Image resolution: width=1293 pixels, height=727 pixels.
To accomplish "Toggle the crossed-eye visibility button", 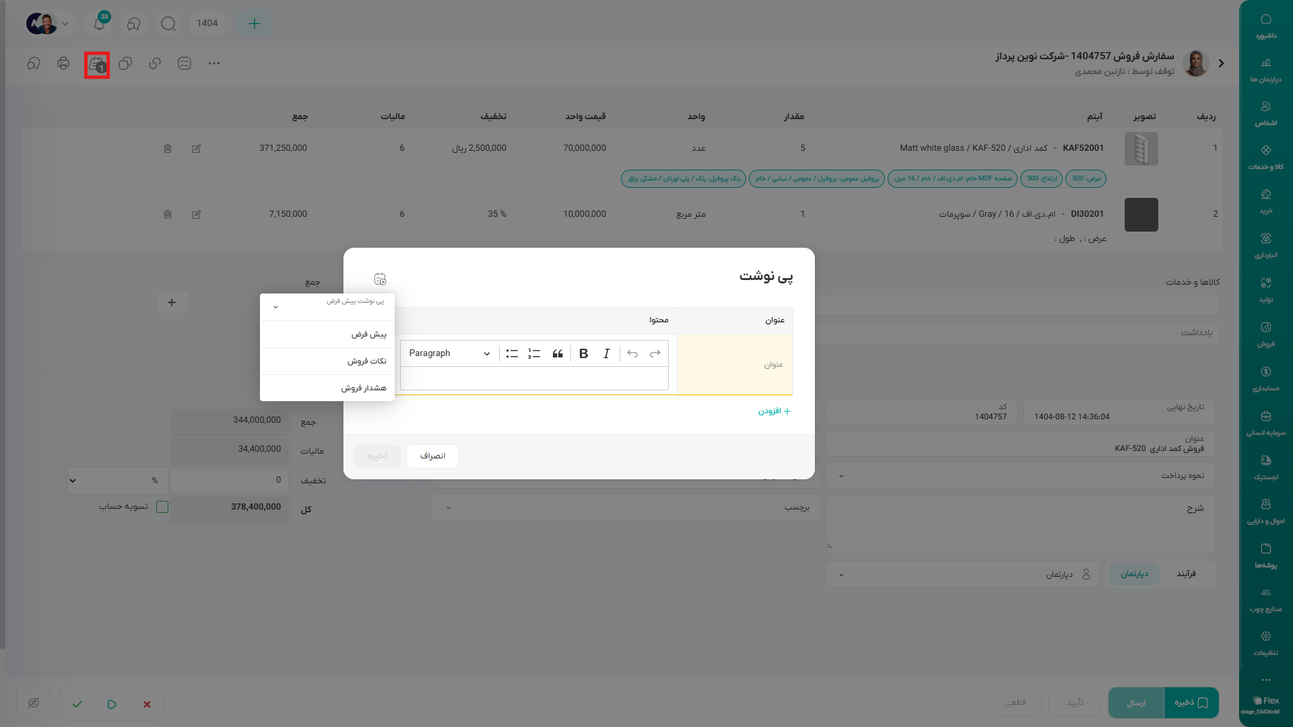I will coord(34,703).
